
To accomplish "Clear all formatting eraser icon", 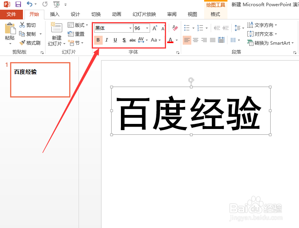I will tap(175, 28).
